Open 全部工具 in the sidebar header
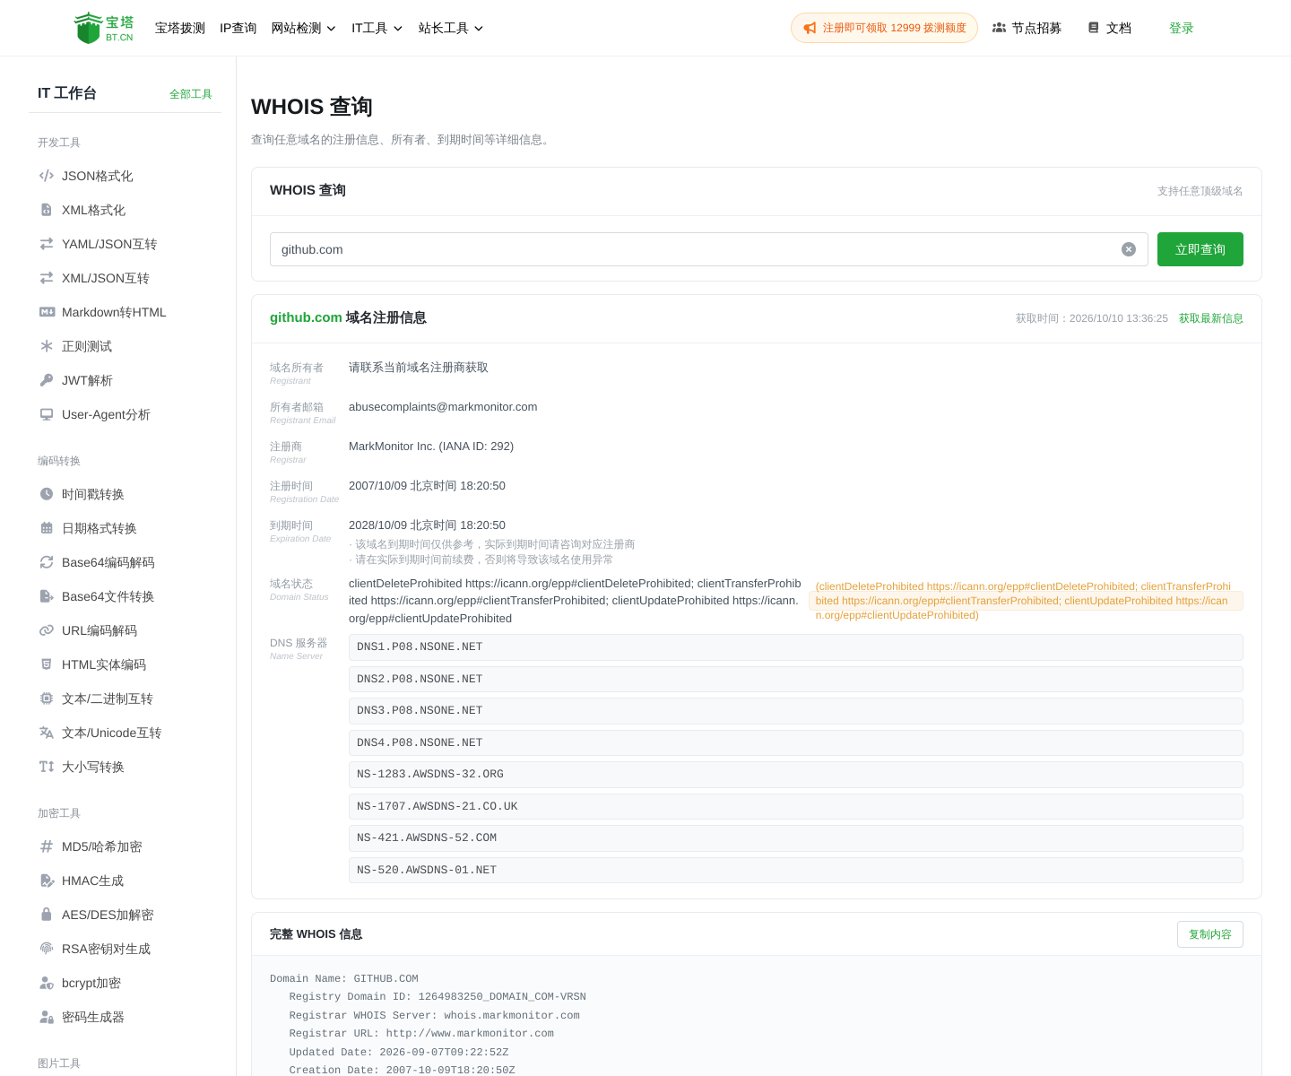The width and height of the screenshot is (1291, 1076). coord(191,94)
